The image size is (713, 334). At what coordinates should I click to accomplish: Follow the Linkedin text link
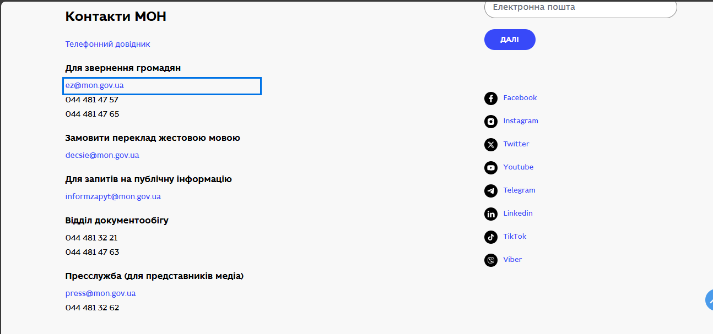click(518, 213)
